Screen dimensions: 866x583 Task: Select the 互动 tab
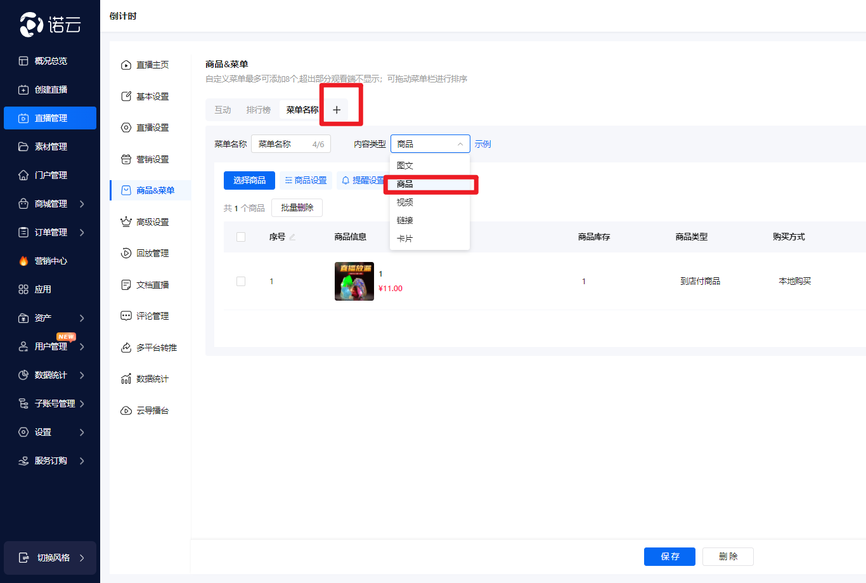(223, 110)
